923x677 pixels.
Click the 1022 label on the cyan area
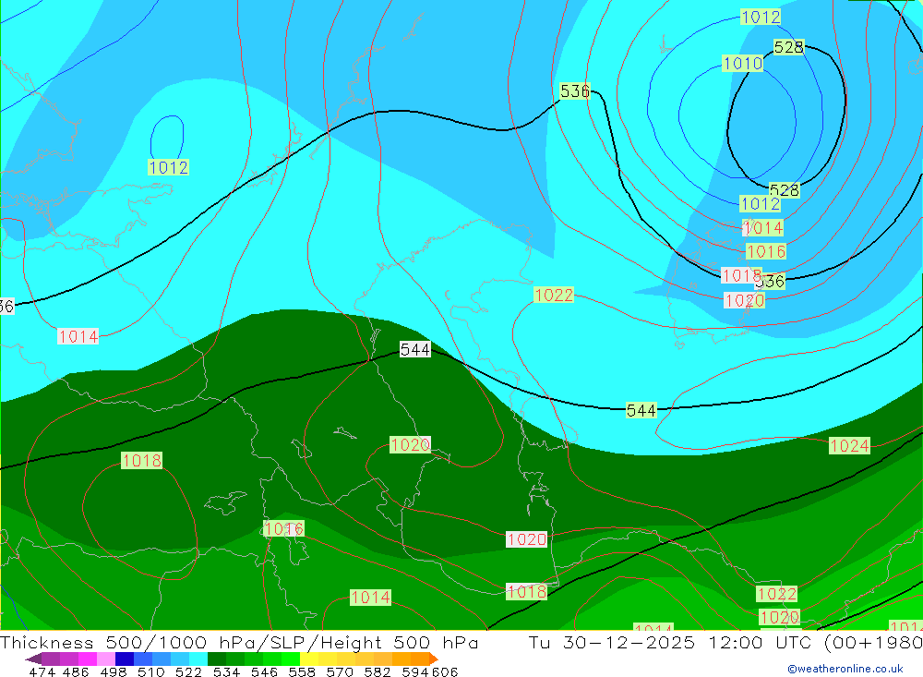coord(553,295)
